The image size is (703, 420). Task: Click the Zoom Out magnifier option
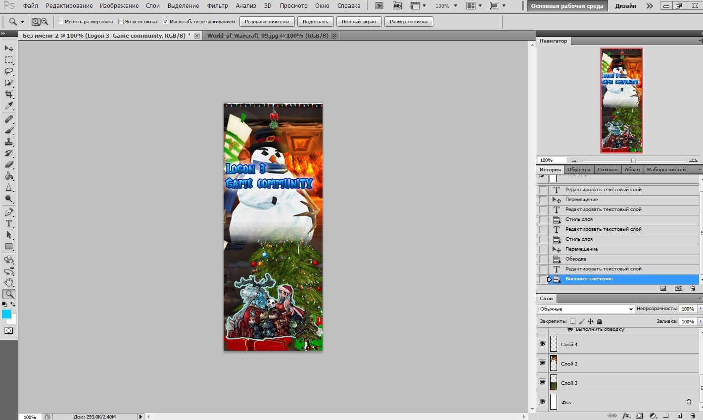point(45,22)
